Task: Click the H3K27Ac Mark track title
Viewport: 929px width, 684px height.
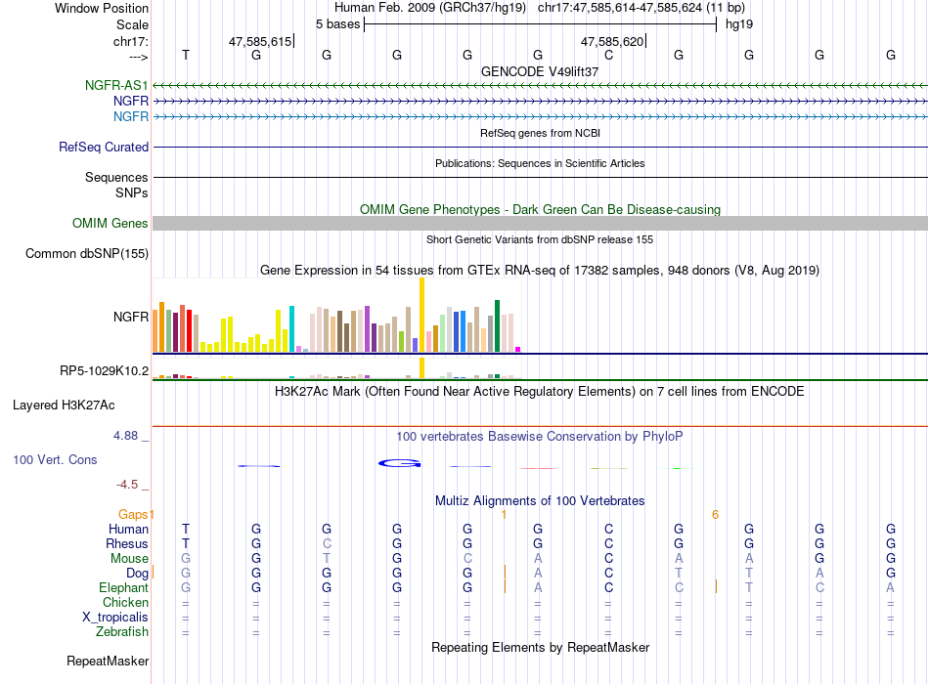Action: pyautogui.click(x=540, y=392)
